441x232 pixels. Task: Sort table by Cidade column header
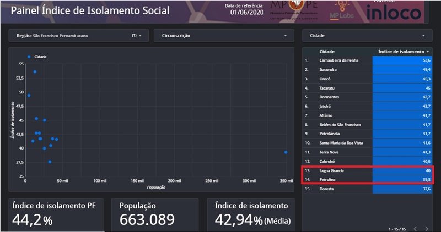[x=326, y=52]
